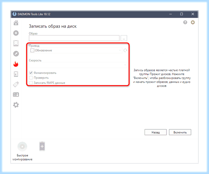Open the USB stick tools icon
The height and width of the screenshot is (174, 209).
16,84
